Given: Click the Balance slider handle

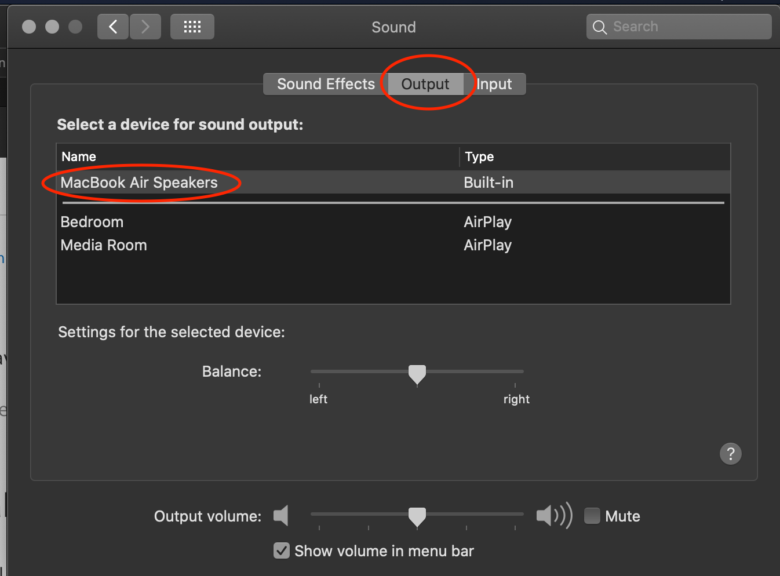Looking at the screenshot, I should coord(417,374).
